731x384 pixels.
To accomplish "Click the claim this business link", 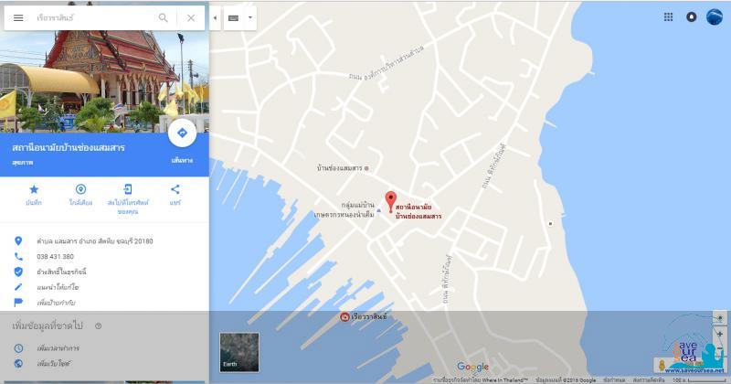I will coord(62,272).
